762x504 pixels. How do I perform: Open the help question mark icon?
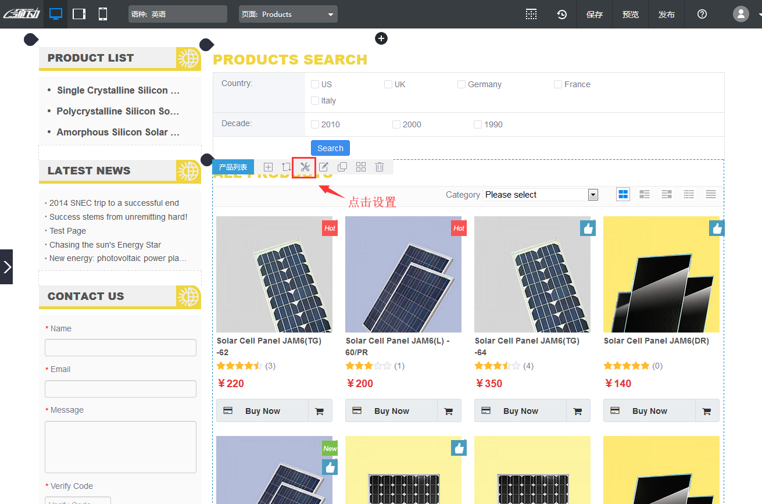point(702,15)
